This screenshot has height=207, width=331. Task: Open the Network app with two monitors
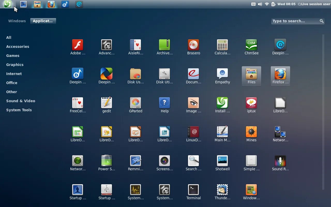[x=280, y=132]
